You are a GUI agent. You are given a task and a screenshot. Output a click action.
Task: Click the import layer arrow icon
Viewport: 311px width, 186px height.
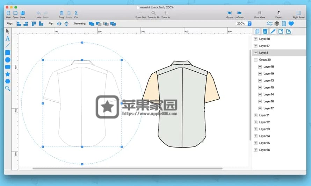coord(289,31)
